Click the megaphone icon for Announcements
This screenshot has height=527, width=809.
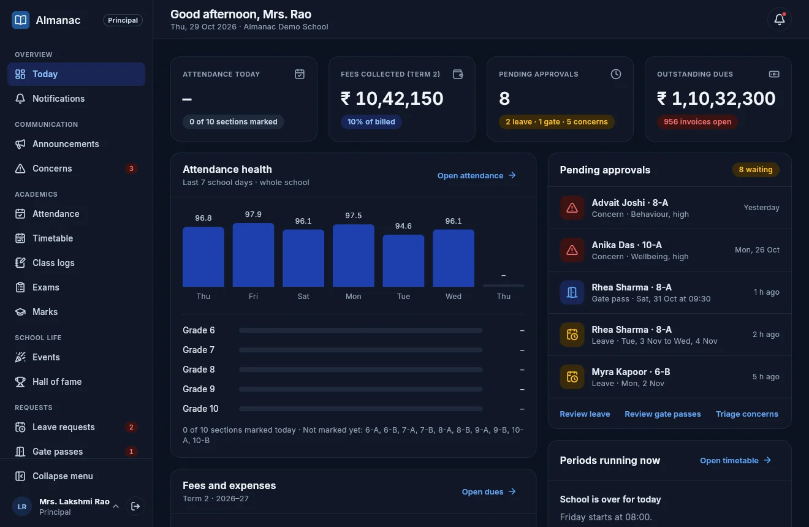20,144
